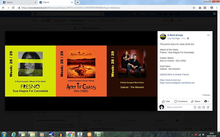Close the photo theater view with the X

(x=214, y=14)
